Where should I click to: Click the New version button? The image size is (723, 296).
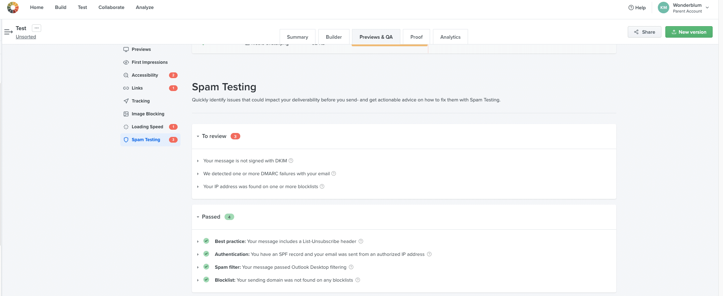[x=689, y=32]
